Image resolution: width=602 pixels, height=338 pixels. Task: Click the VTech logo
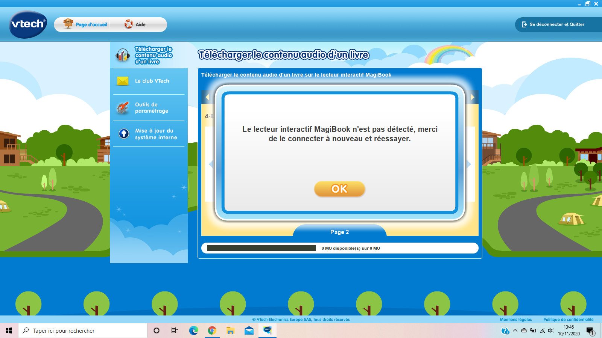point(28,24)
